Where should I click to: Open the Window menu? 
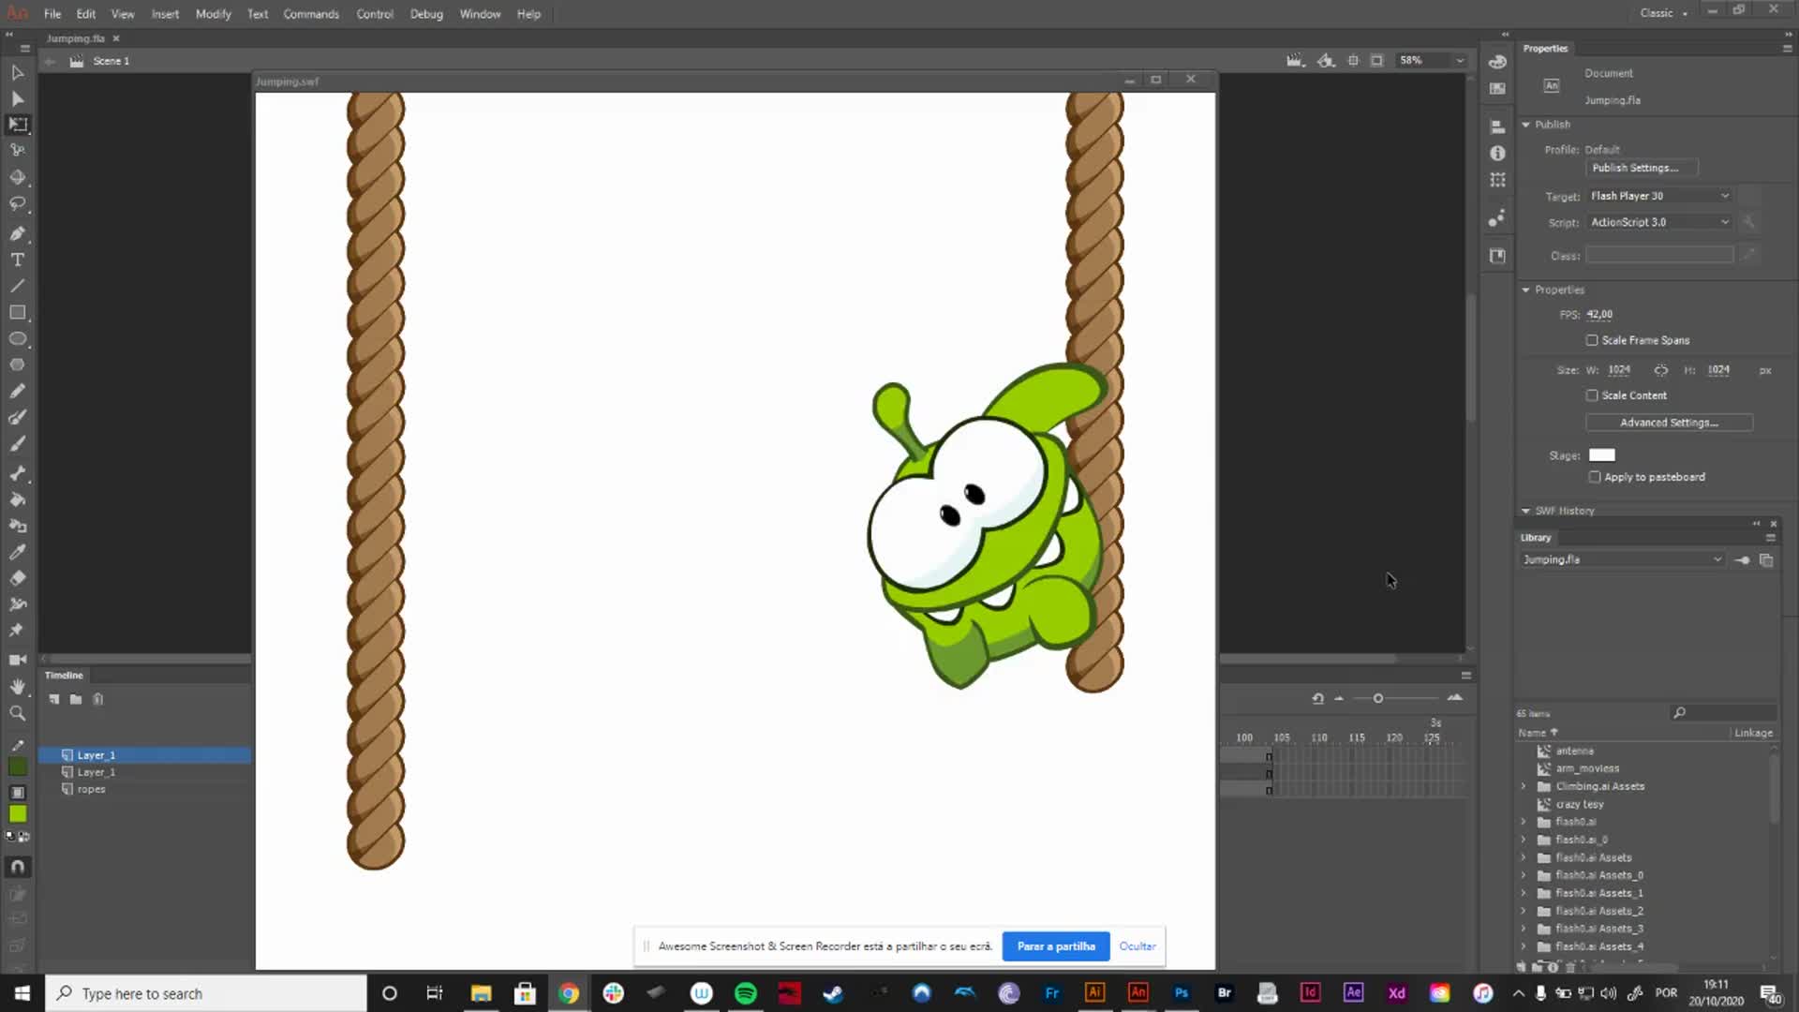coord(480,14)
